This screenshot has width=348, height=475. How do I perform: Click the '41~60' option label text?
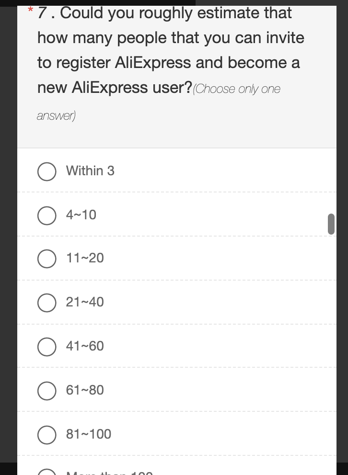coord(85,346)
